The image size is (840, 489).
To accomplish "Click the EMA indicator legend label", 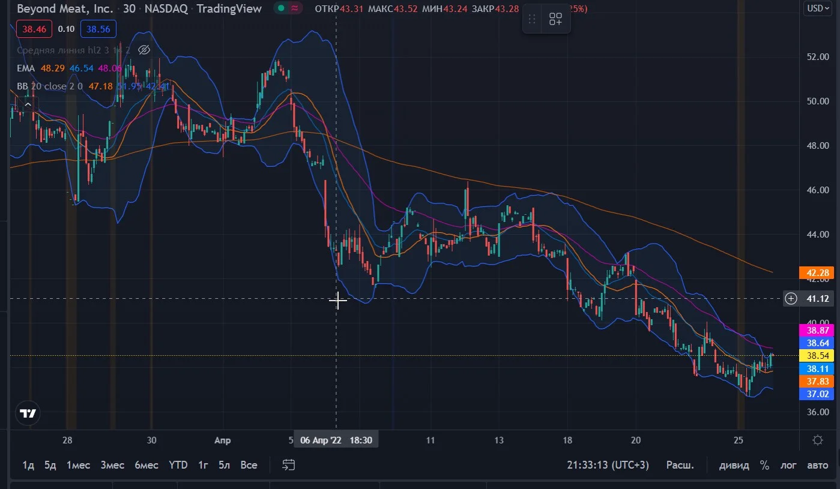I will 26,68.
